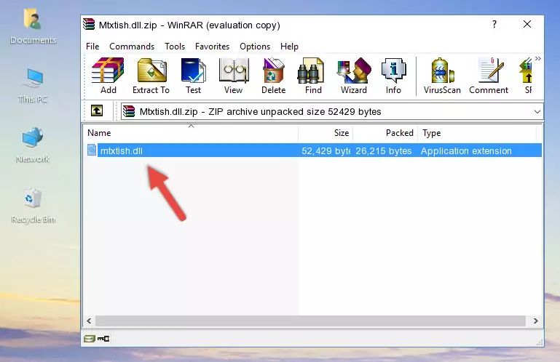Viewport: 560px width, 362px height.
Task: Open the File menu
Action: click(x=92, y=47)
